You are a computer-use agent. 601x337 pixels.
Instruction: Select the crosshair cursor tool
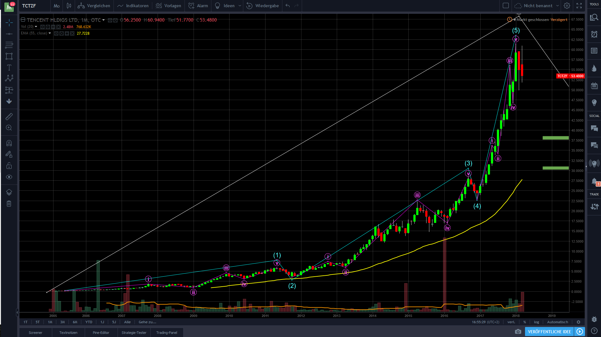[x=9, y=23]
